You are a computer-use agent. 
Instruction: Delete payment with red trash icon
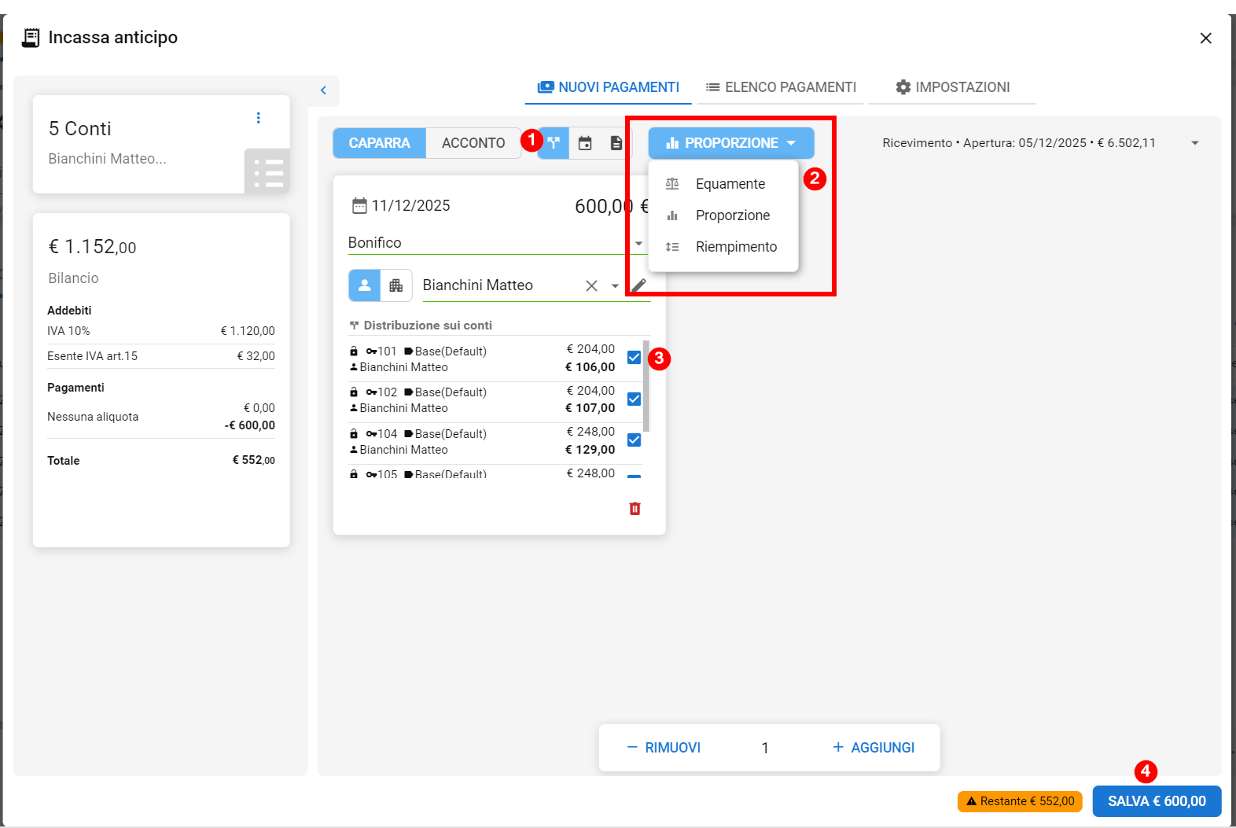tap(635, 509)
